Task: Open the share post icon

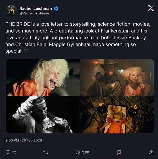Action: point(151,152)
